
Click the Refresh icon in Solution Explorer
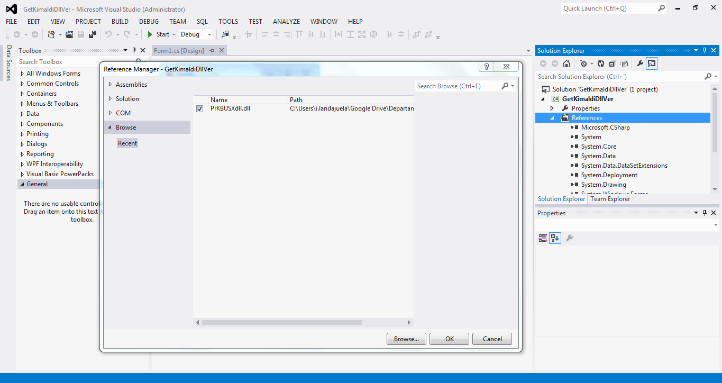pyautogui.click(x=601, y=63)
